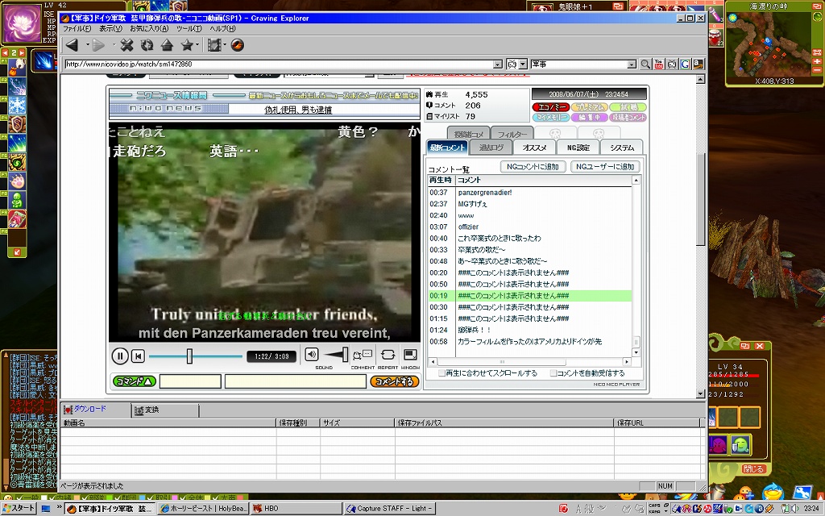
Task: Open the search site selector dropdown
Action: (x=523, y=64)
